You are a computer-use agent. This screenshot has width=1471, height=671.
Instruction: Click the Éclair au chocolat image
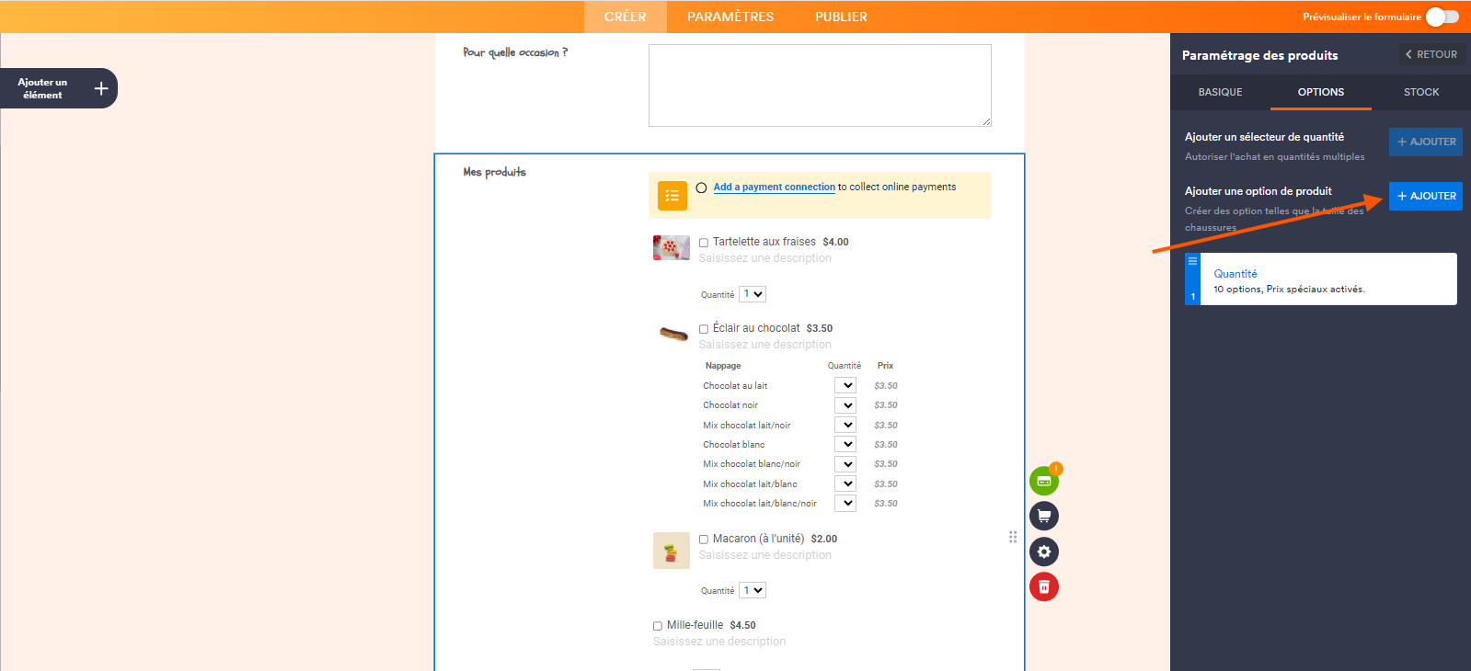tap(673, 334)
